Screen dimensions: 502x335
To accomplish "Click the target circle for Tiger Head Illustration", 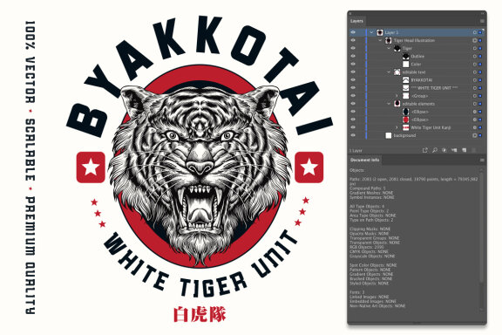I will click(475, 40).
